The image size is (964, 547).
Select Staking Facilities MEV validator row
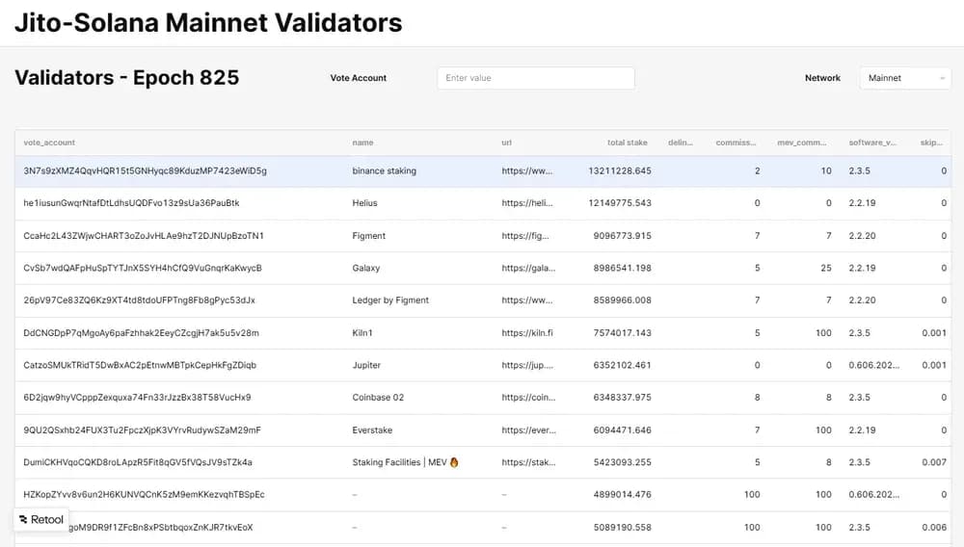click(405, 462)
